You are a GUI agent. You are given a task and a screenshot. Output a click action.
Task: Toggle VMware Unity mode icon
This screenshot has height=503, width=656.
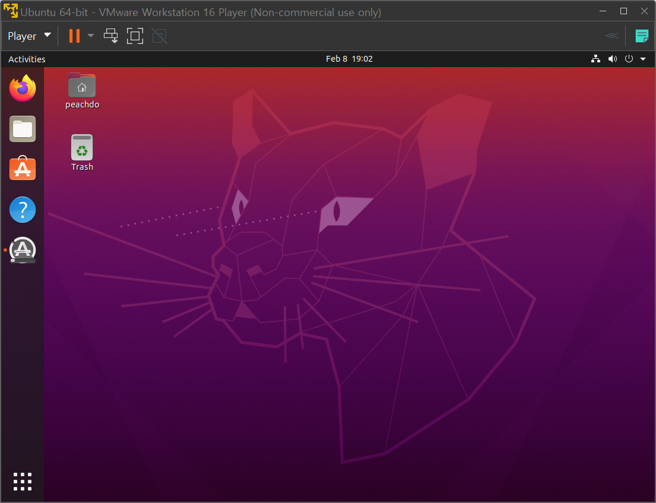[x=159, y=36]
